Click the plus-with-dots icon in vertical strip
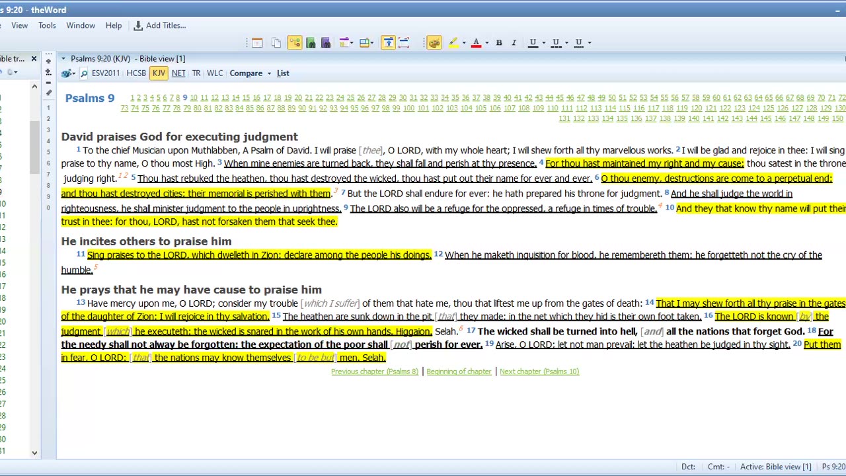The image size is (846, 476). [x=48, y=71]
